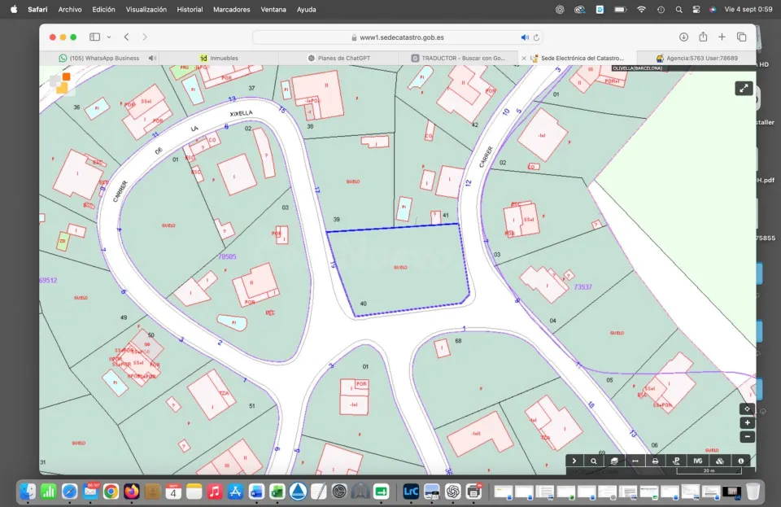Go back to the previous page
This screenshot has width=781, height=507.
127,37
